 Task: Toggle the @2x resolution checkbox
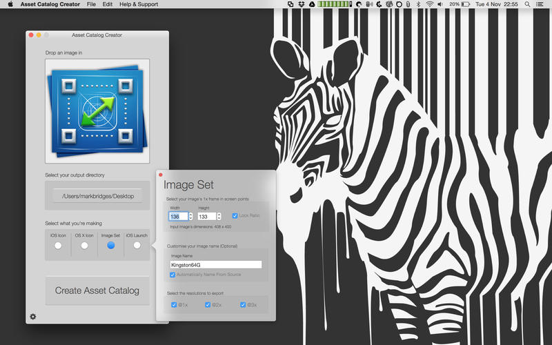tap(208, 305)
